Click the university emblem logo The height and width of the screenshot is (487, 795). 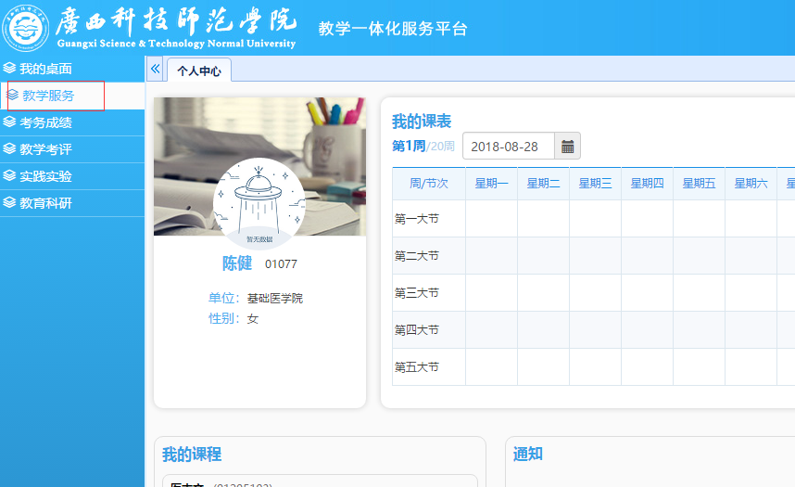point(26,28)
